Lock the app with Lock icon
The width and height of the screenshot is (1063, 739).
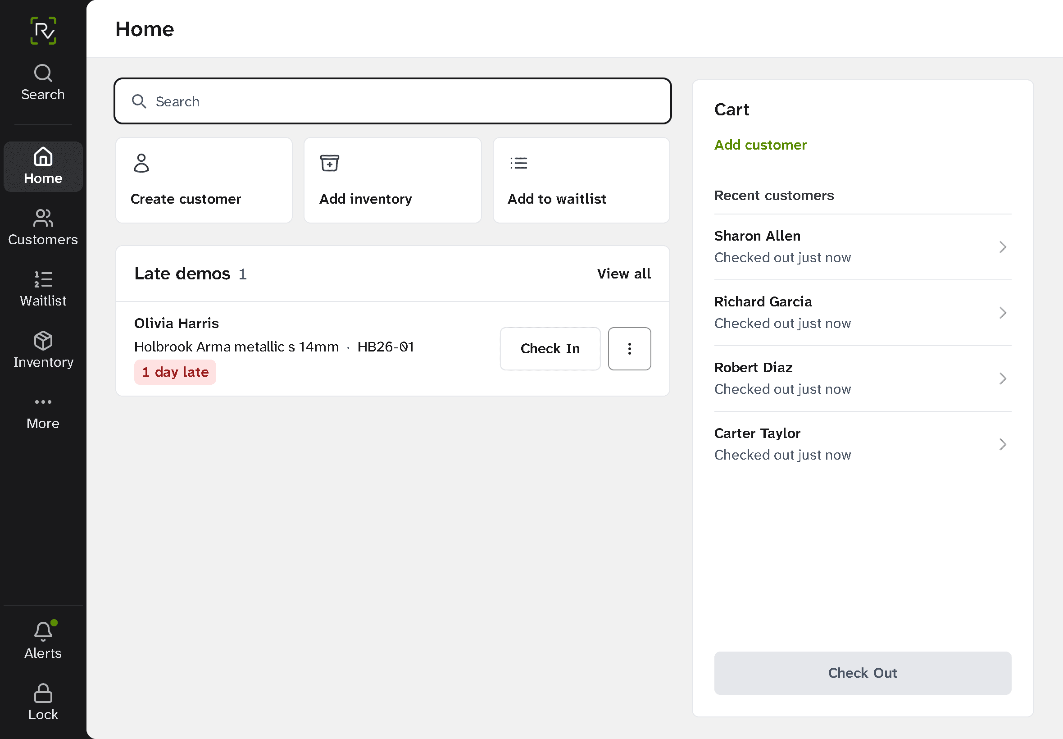[43, 702]
